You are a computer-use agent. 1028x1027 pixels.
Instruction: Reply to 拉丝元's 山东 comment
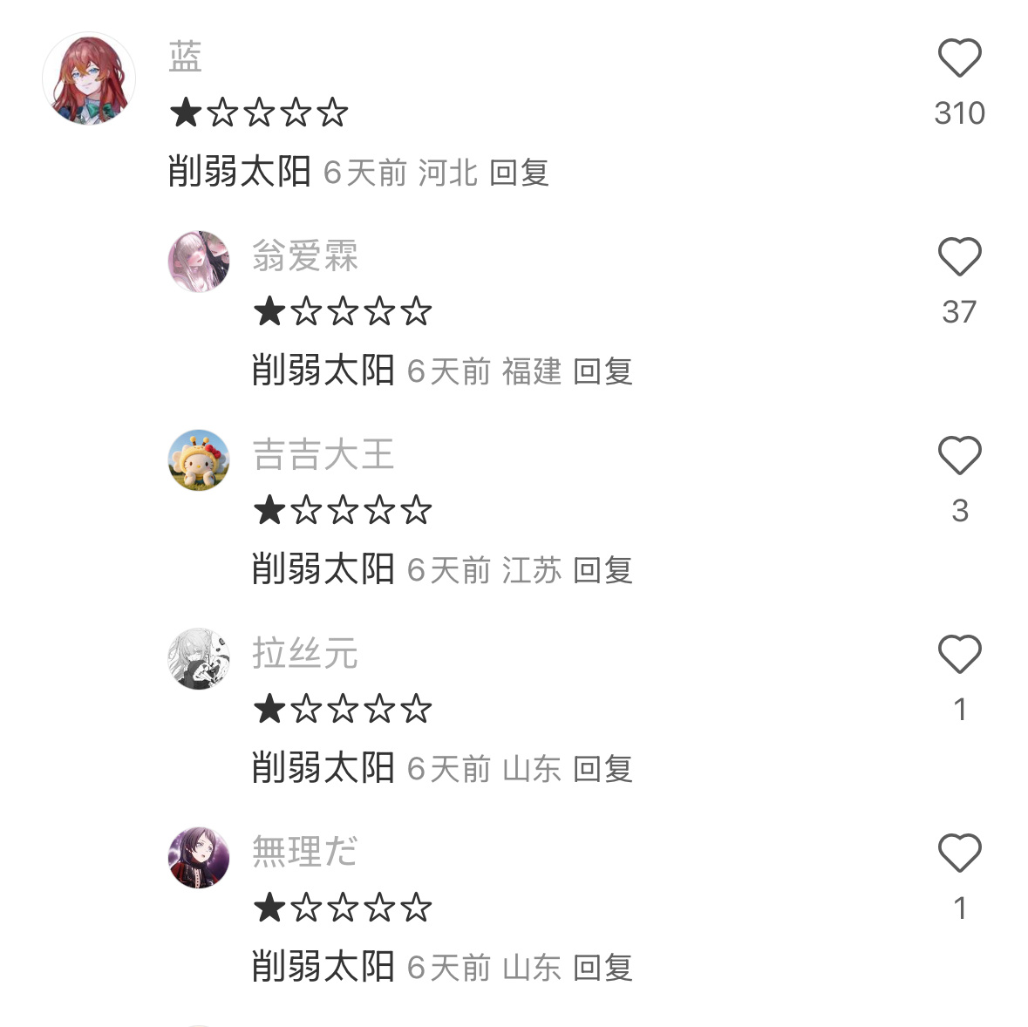603,768
